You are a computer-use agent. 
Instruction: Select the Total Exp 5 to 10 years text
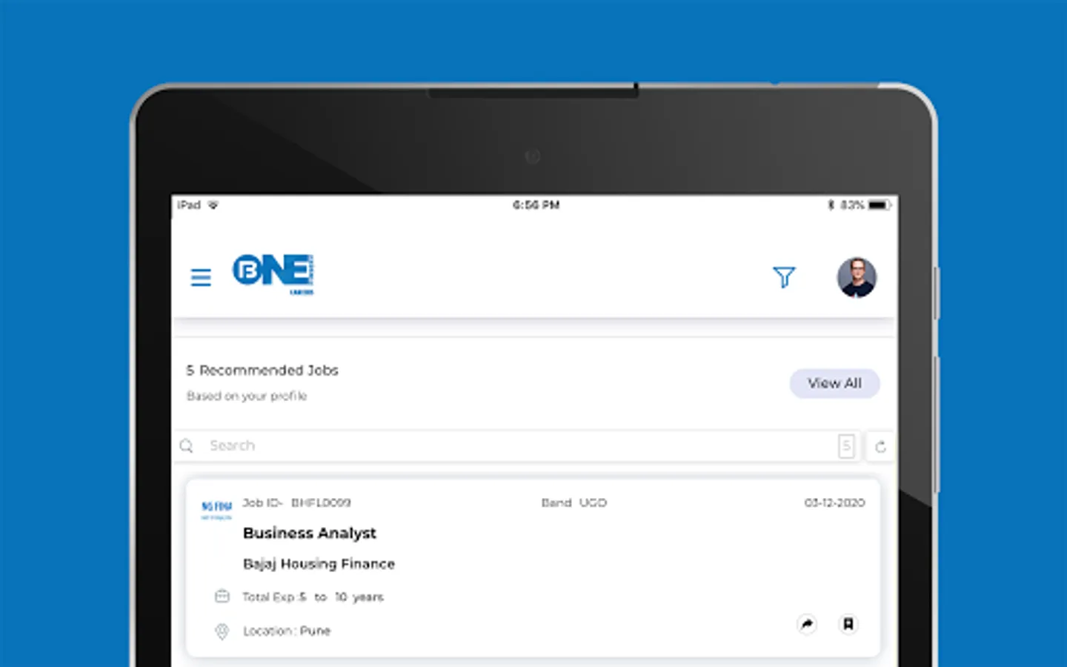coord(313,597)
